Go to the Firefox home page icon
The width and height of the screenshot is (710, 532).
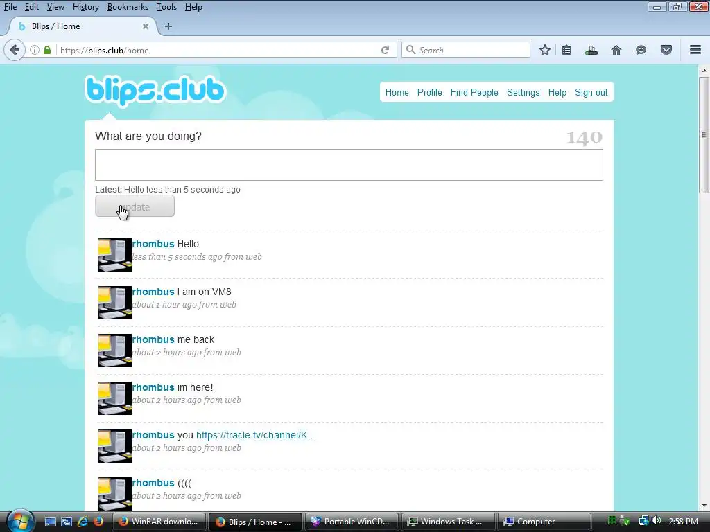(x=616, y=50)
